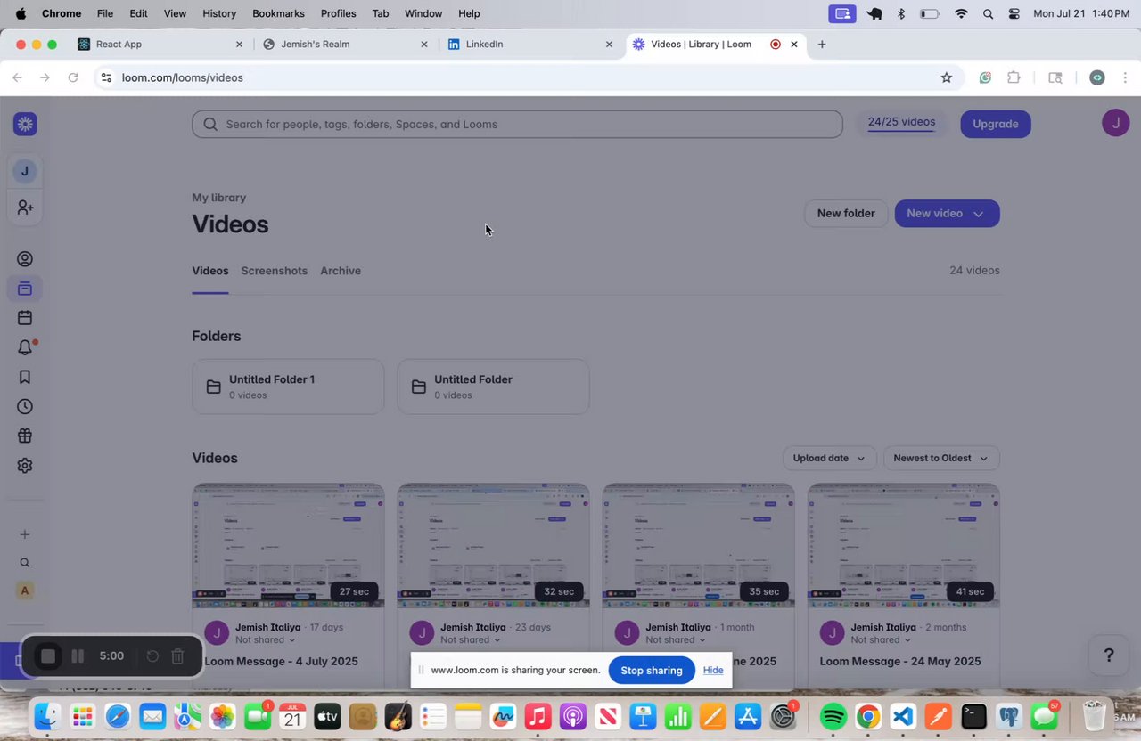Open the 'A' space badge in sidebar
Viewport: 1141px width, 741px height.
click(25, 590)
